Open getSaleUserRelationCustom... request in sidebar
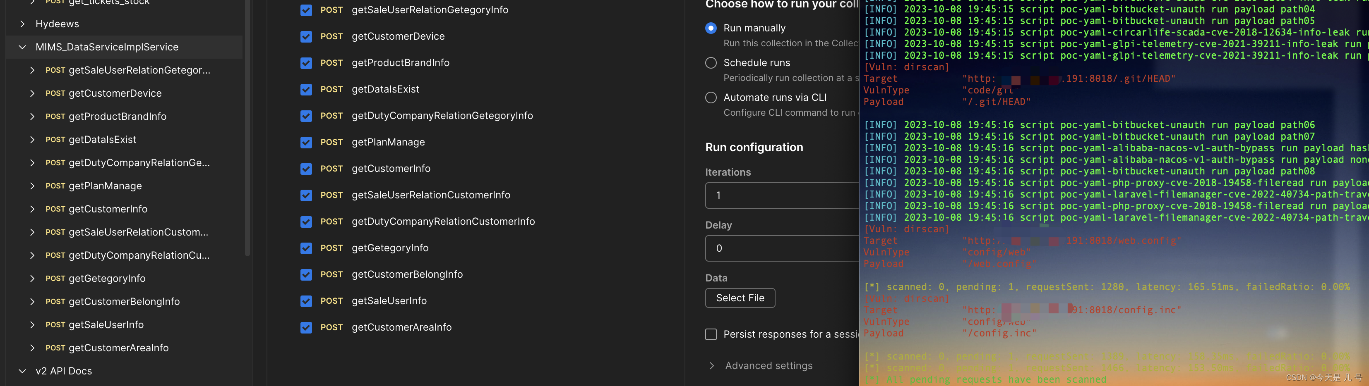The image size is (1369, 386). [138, 232]
